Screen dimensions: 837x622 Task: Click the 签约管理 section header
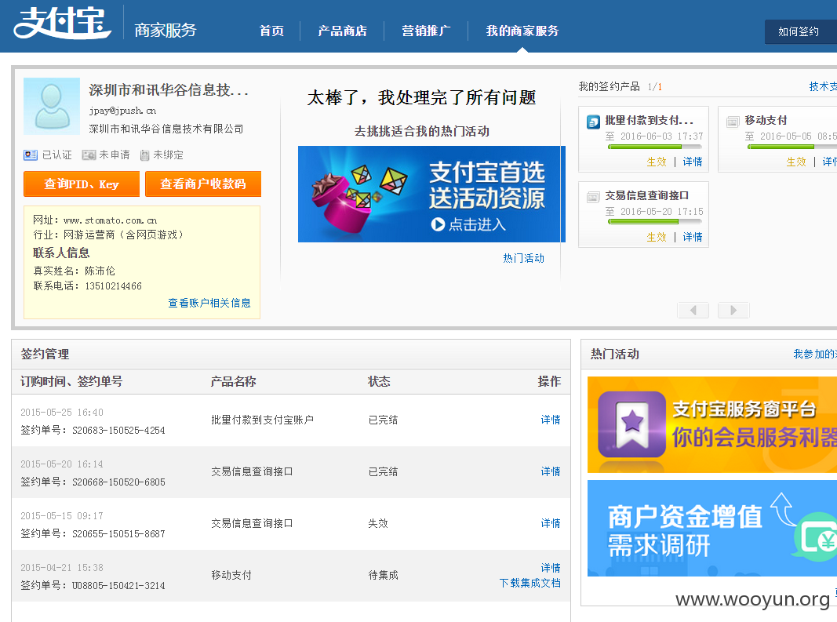click(x=45, y=354)
